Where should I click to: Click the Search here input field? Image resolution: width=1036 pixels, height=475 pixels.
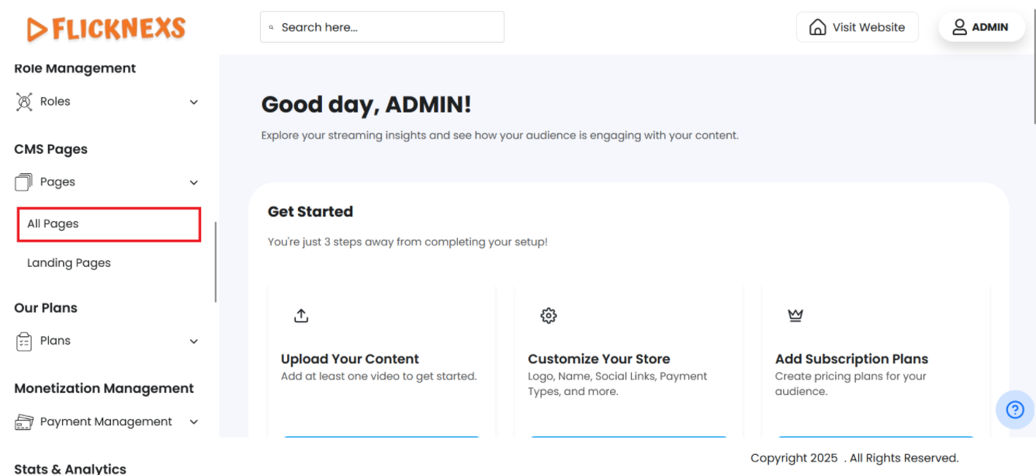point(382,27)
